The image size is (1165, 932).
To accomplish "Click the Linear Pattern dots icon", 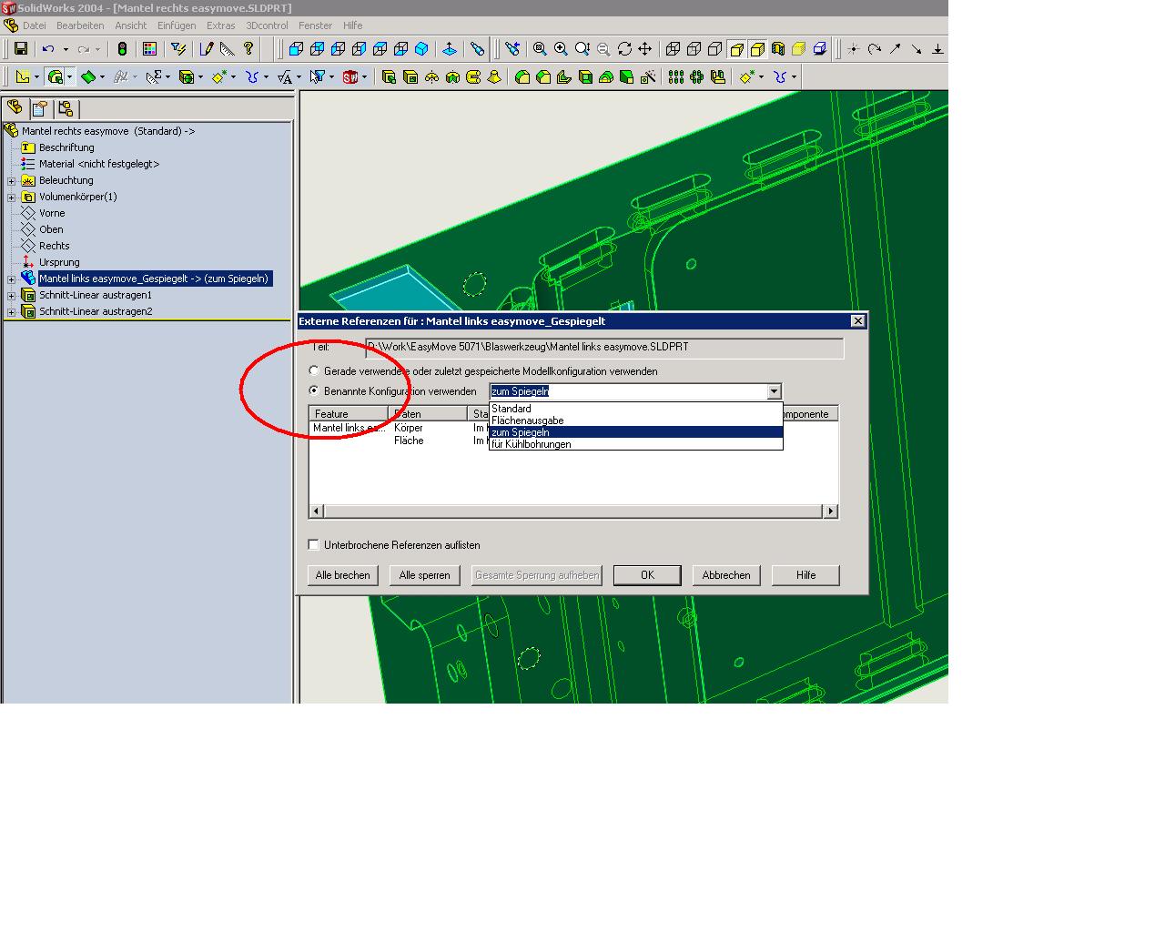I will [676, 77].
